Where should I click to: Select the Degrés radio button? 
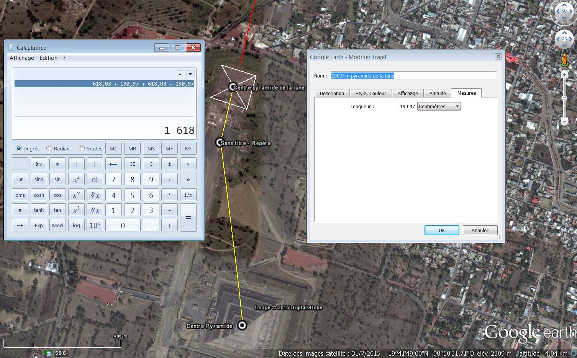tap(18, 148)
